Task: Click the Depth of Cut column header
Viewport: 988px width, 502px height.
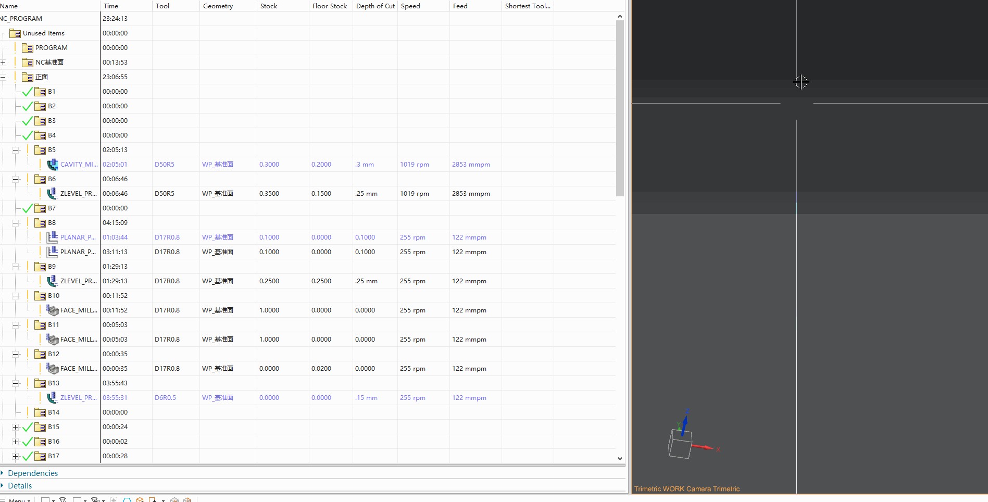Action: tap(376, 6)
